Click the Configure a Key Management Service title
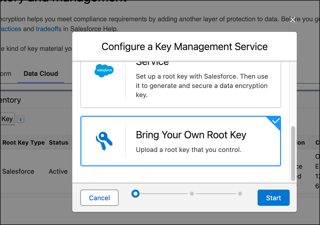Image resolution: width=320 pixels, height=225 pixels. point(185,47)
